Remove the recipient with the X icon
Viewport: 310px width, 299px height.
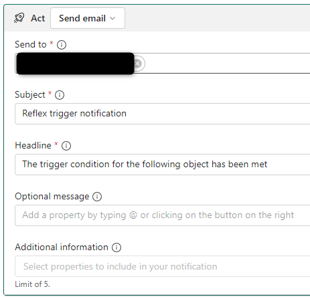(x=138, y=64)
